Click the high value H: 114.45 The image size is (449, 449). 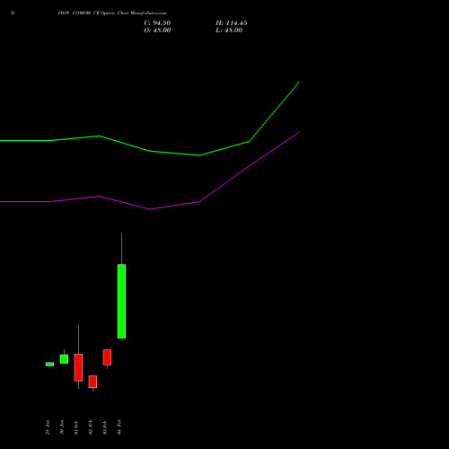click(231, 23)
